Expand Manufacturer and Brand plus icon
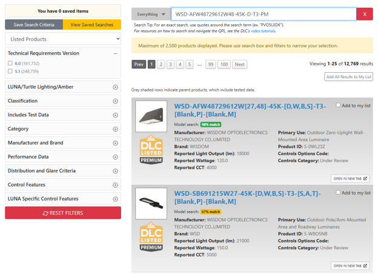Screen dimensions: 378x274 click(116, 143)
